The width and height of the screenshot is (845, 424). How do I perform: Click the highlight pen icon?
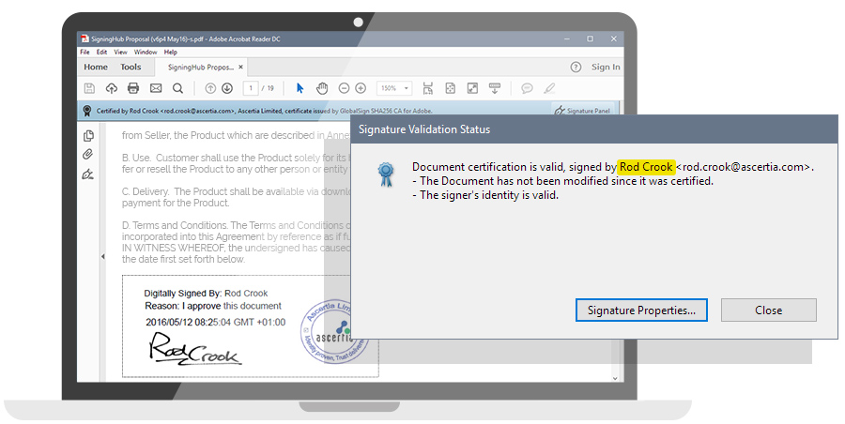pyautogui.click(x=549, y=88)
